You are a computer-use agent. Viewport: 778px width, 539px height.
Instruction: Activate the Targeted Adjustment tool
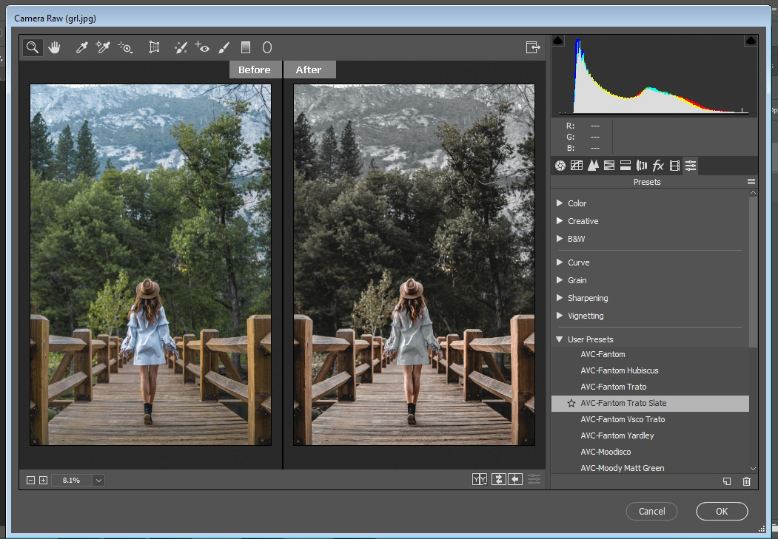(125, 47)
